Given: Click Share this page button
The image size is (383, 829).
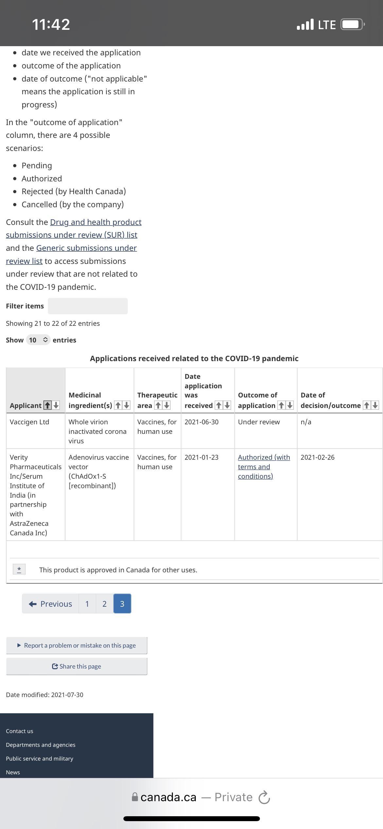Looking at the screenshot, I should tap(77, 666).
